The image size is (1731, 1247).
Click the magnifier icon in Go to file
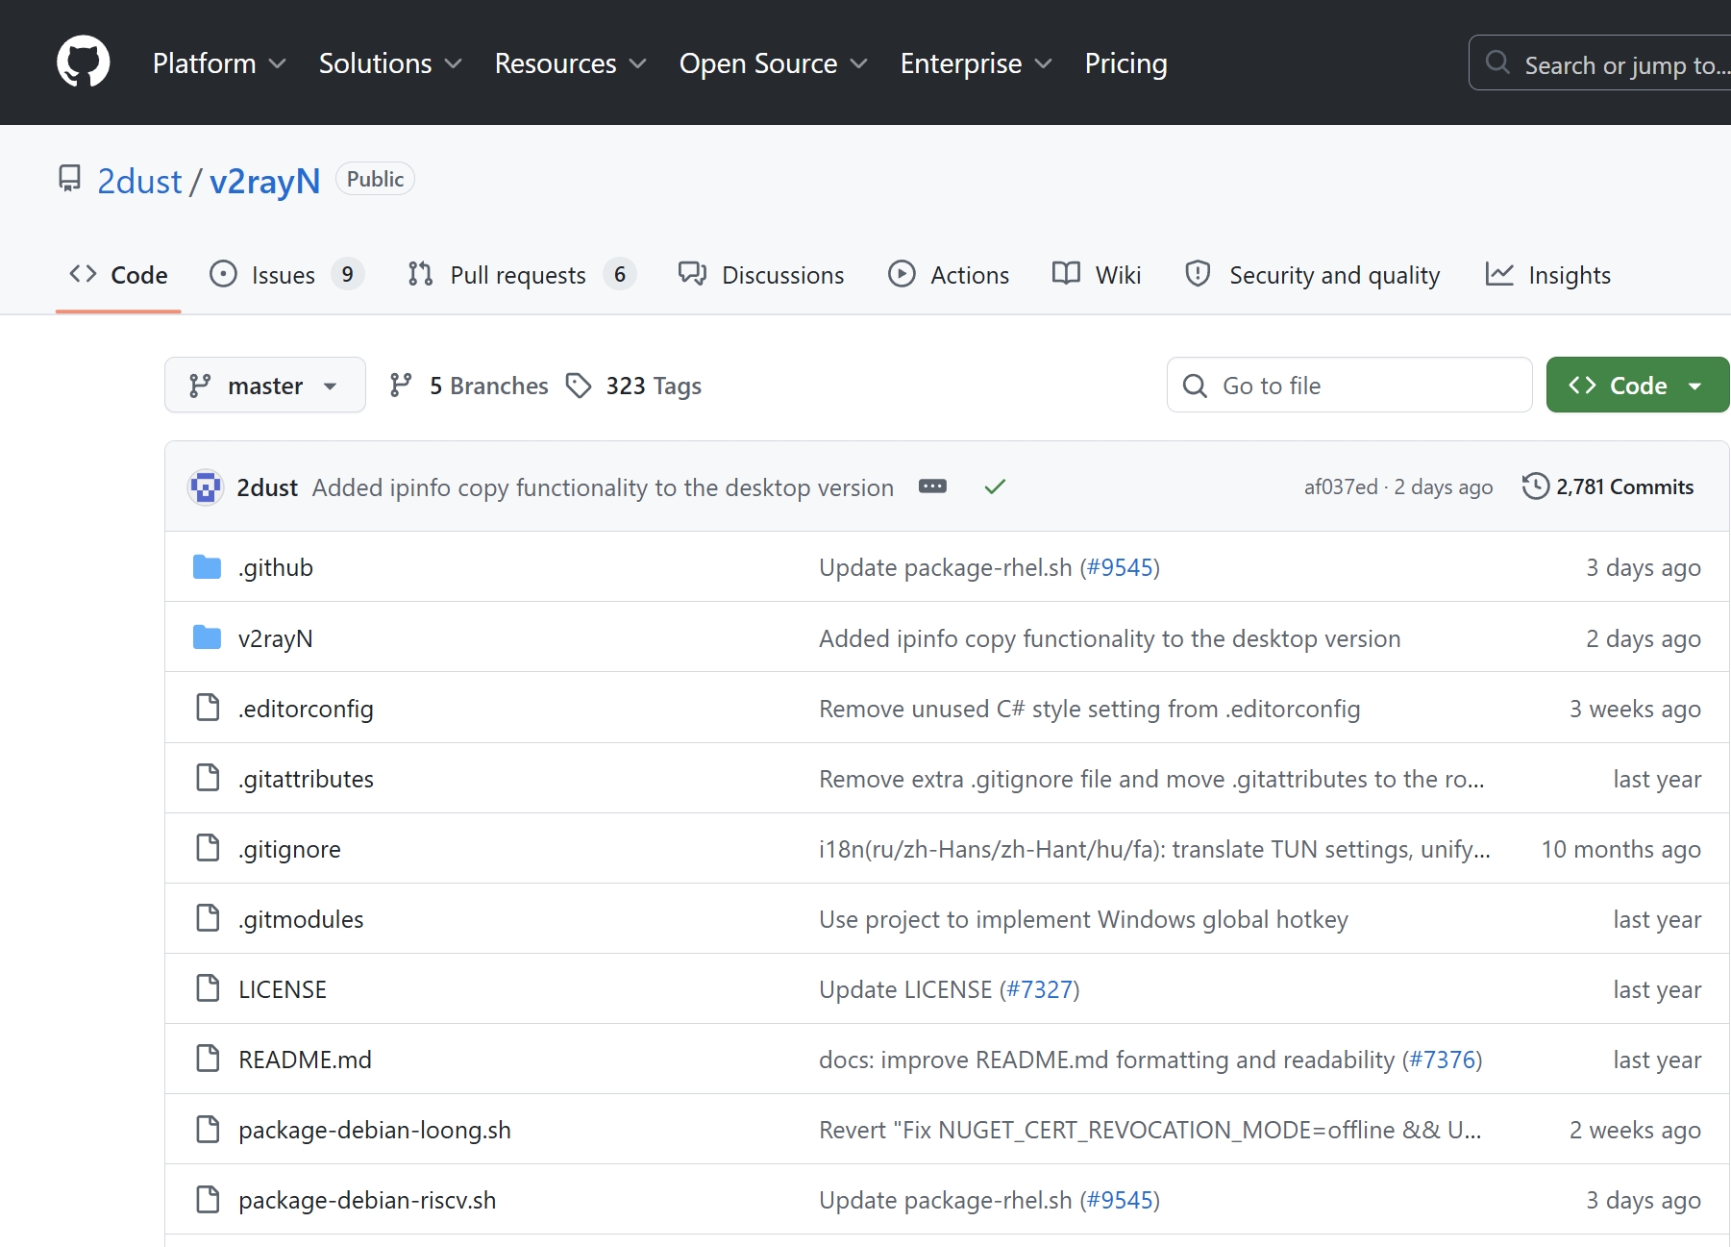coord(1195,386)
